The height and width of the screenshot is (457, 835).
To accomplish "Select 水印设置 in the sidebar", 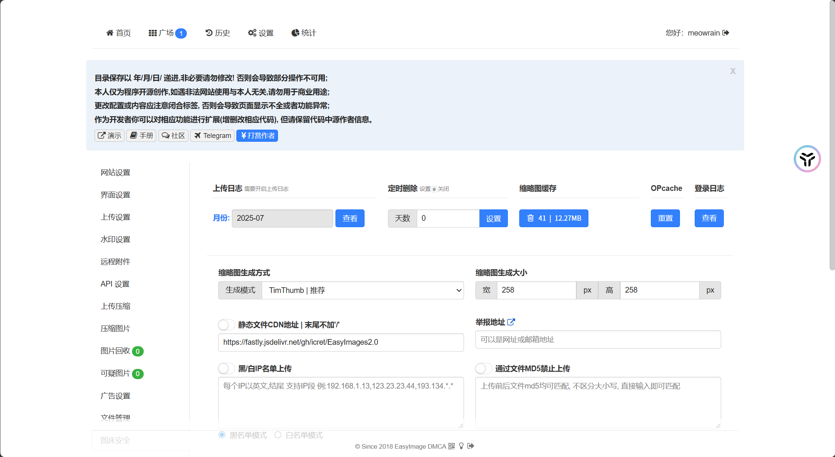I will coord(115,239).
